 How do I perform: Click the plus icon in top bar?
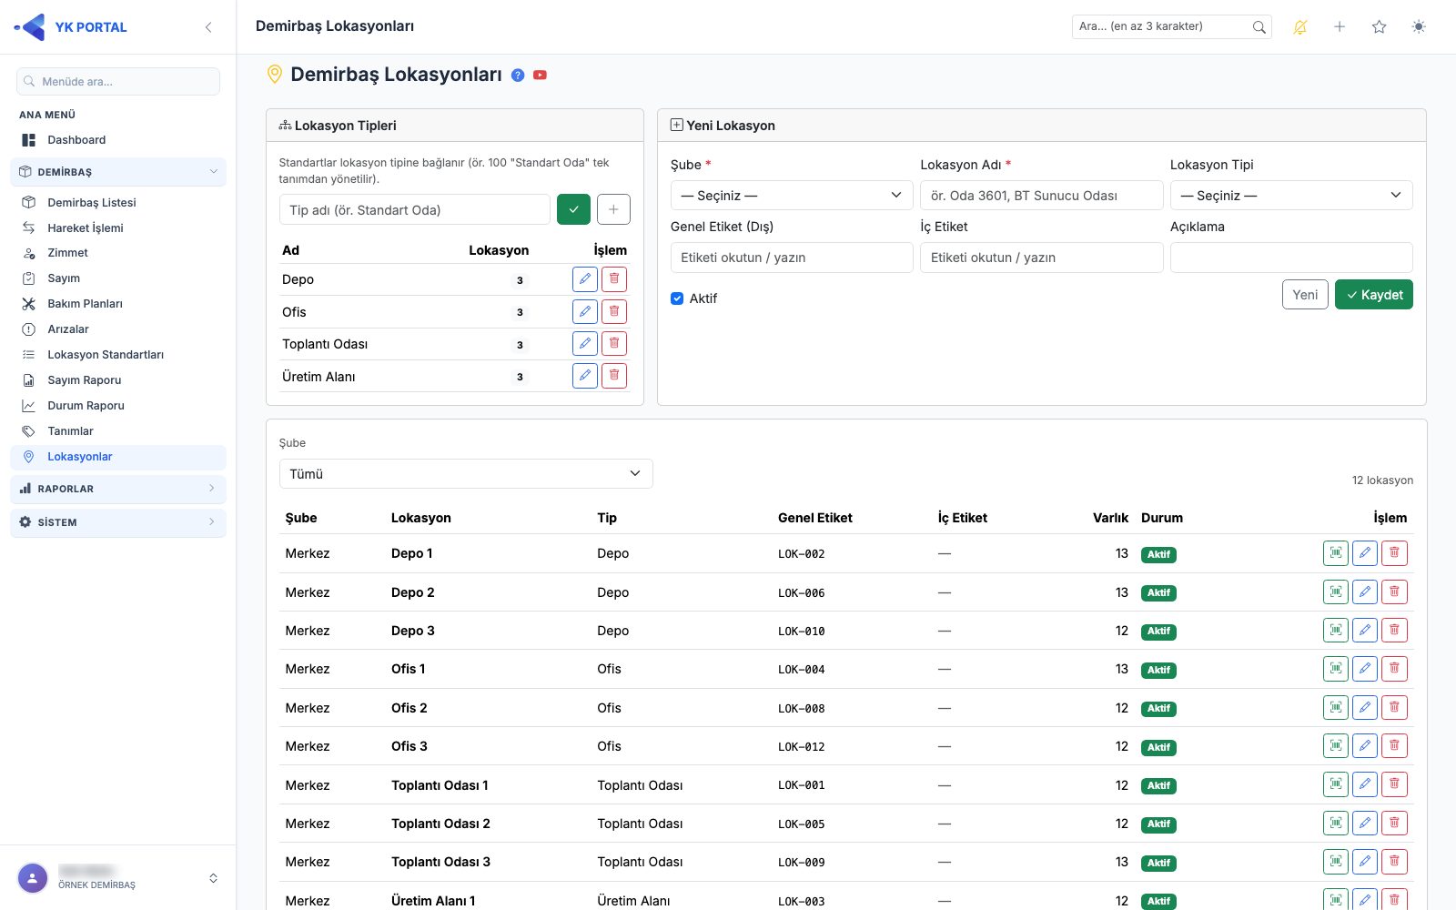1340,27
